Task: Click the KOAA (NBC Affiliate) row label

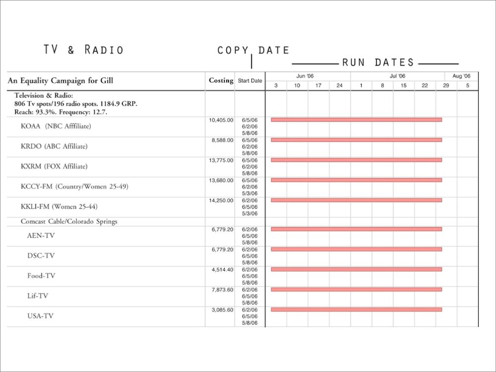Action: coord(56,126)
